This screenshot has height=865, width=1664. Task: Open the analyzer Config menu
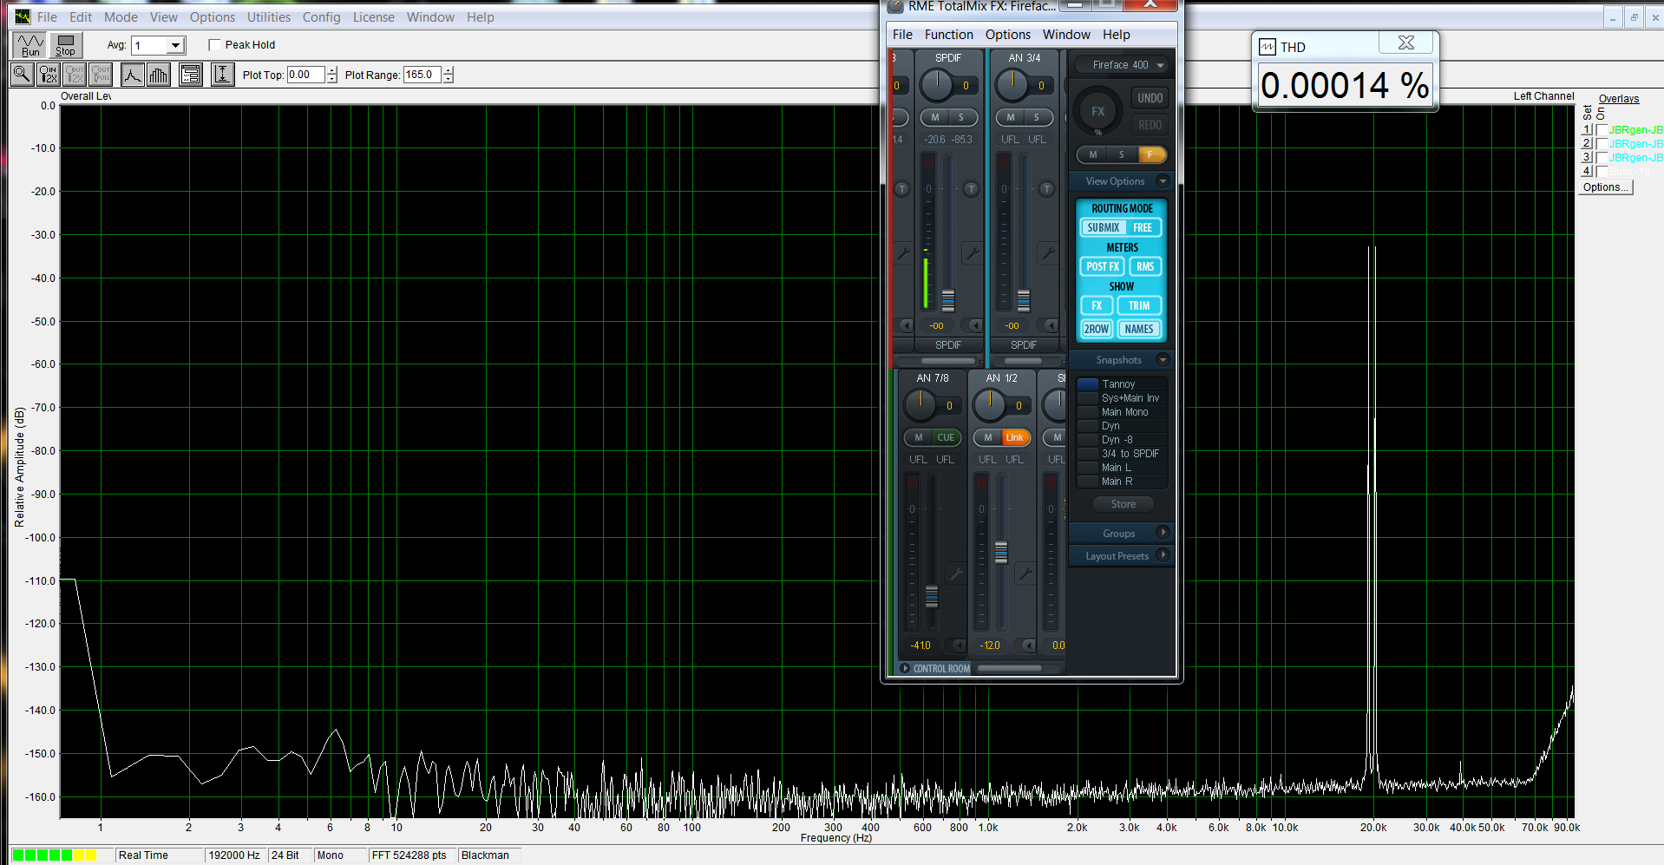(x=321, y=17)
